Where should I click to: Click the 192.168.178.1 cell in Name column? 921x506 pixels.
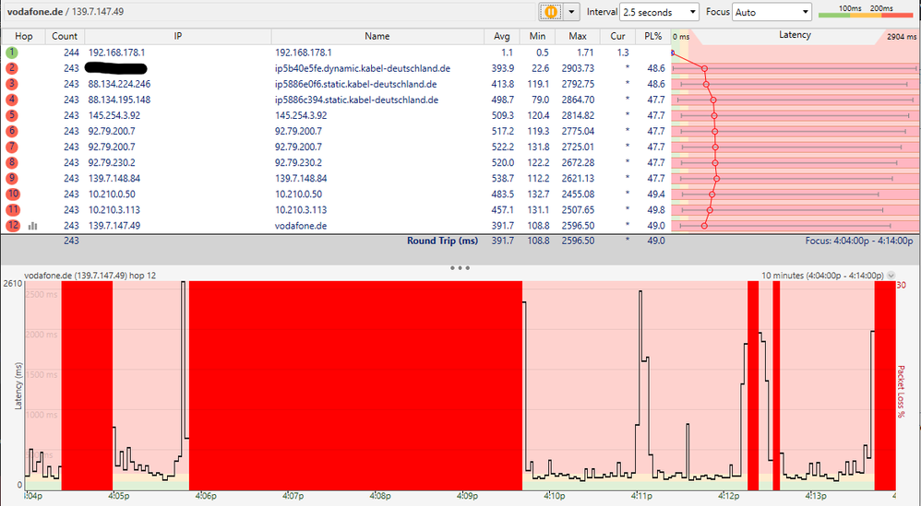point(303,53)
